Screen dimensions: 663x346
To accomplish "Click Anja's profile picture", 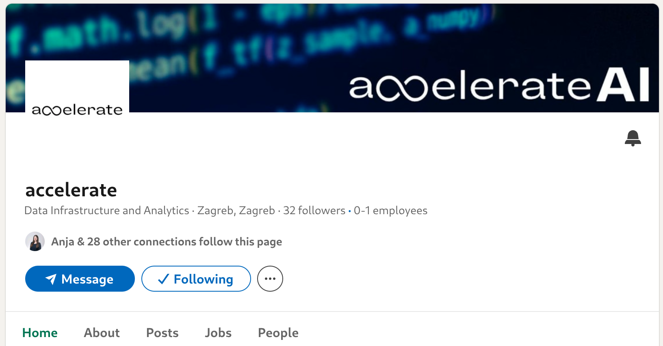I will 35,241.
